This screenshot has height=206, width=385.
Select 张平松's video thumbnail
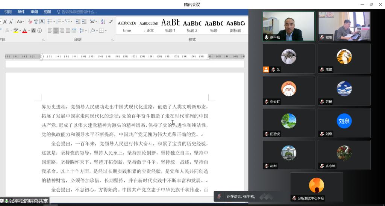coord(288,26)
